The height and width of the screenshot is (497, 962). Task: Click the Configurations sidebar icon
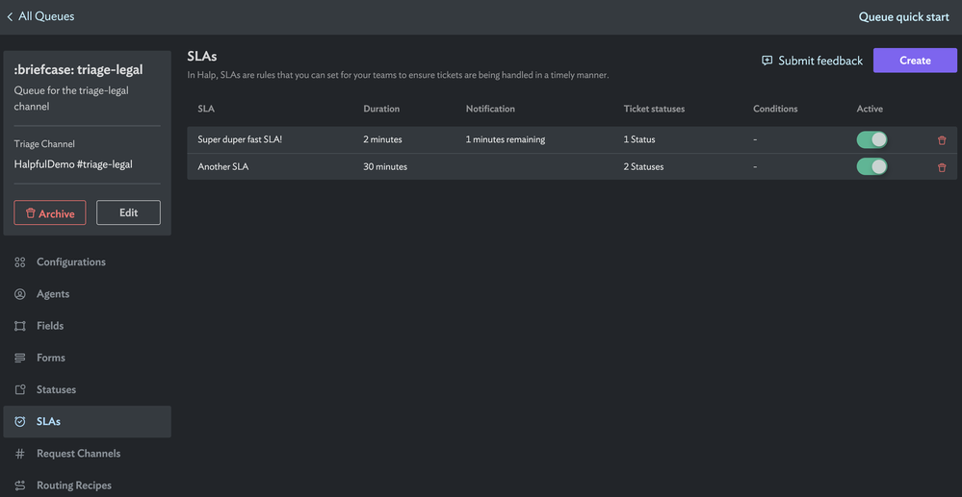[19, 262]
